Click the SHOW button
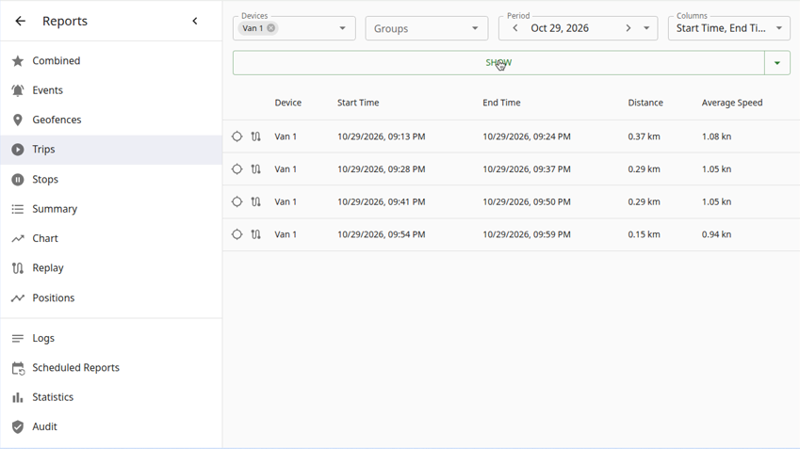 click(498, 63)
